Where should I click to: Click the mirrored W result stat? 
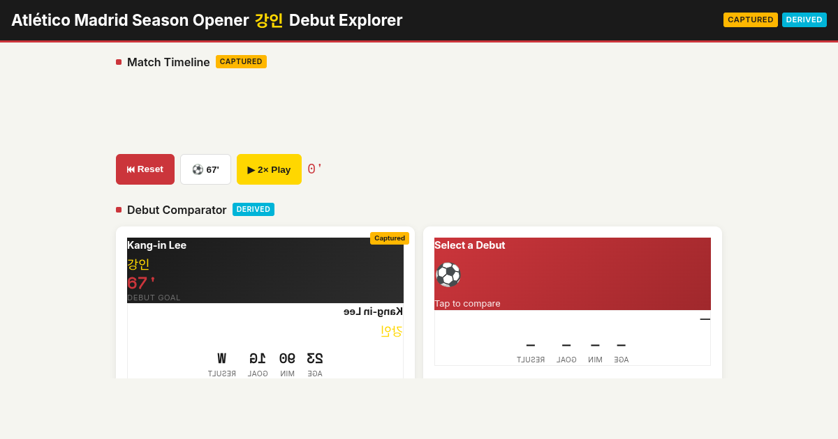pyautogui.click(x=222, y=363)
